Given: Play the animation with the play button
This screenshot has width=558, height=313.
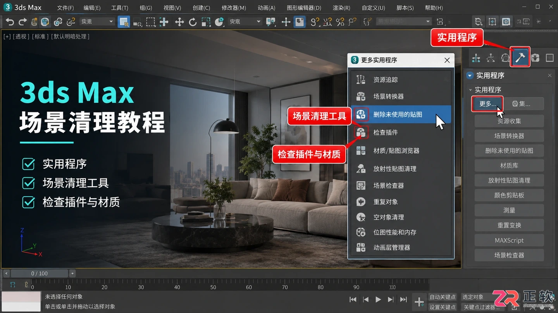Looking at the screenshot, I should 378,299.
